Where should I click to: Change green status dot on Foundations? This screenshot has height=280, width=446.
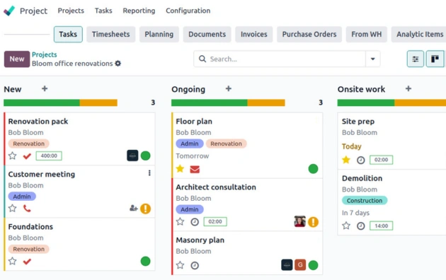point(145,261)
